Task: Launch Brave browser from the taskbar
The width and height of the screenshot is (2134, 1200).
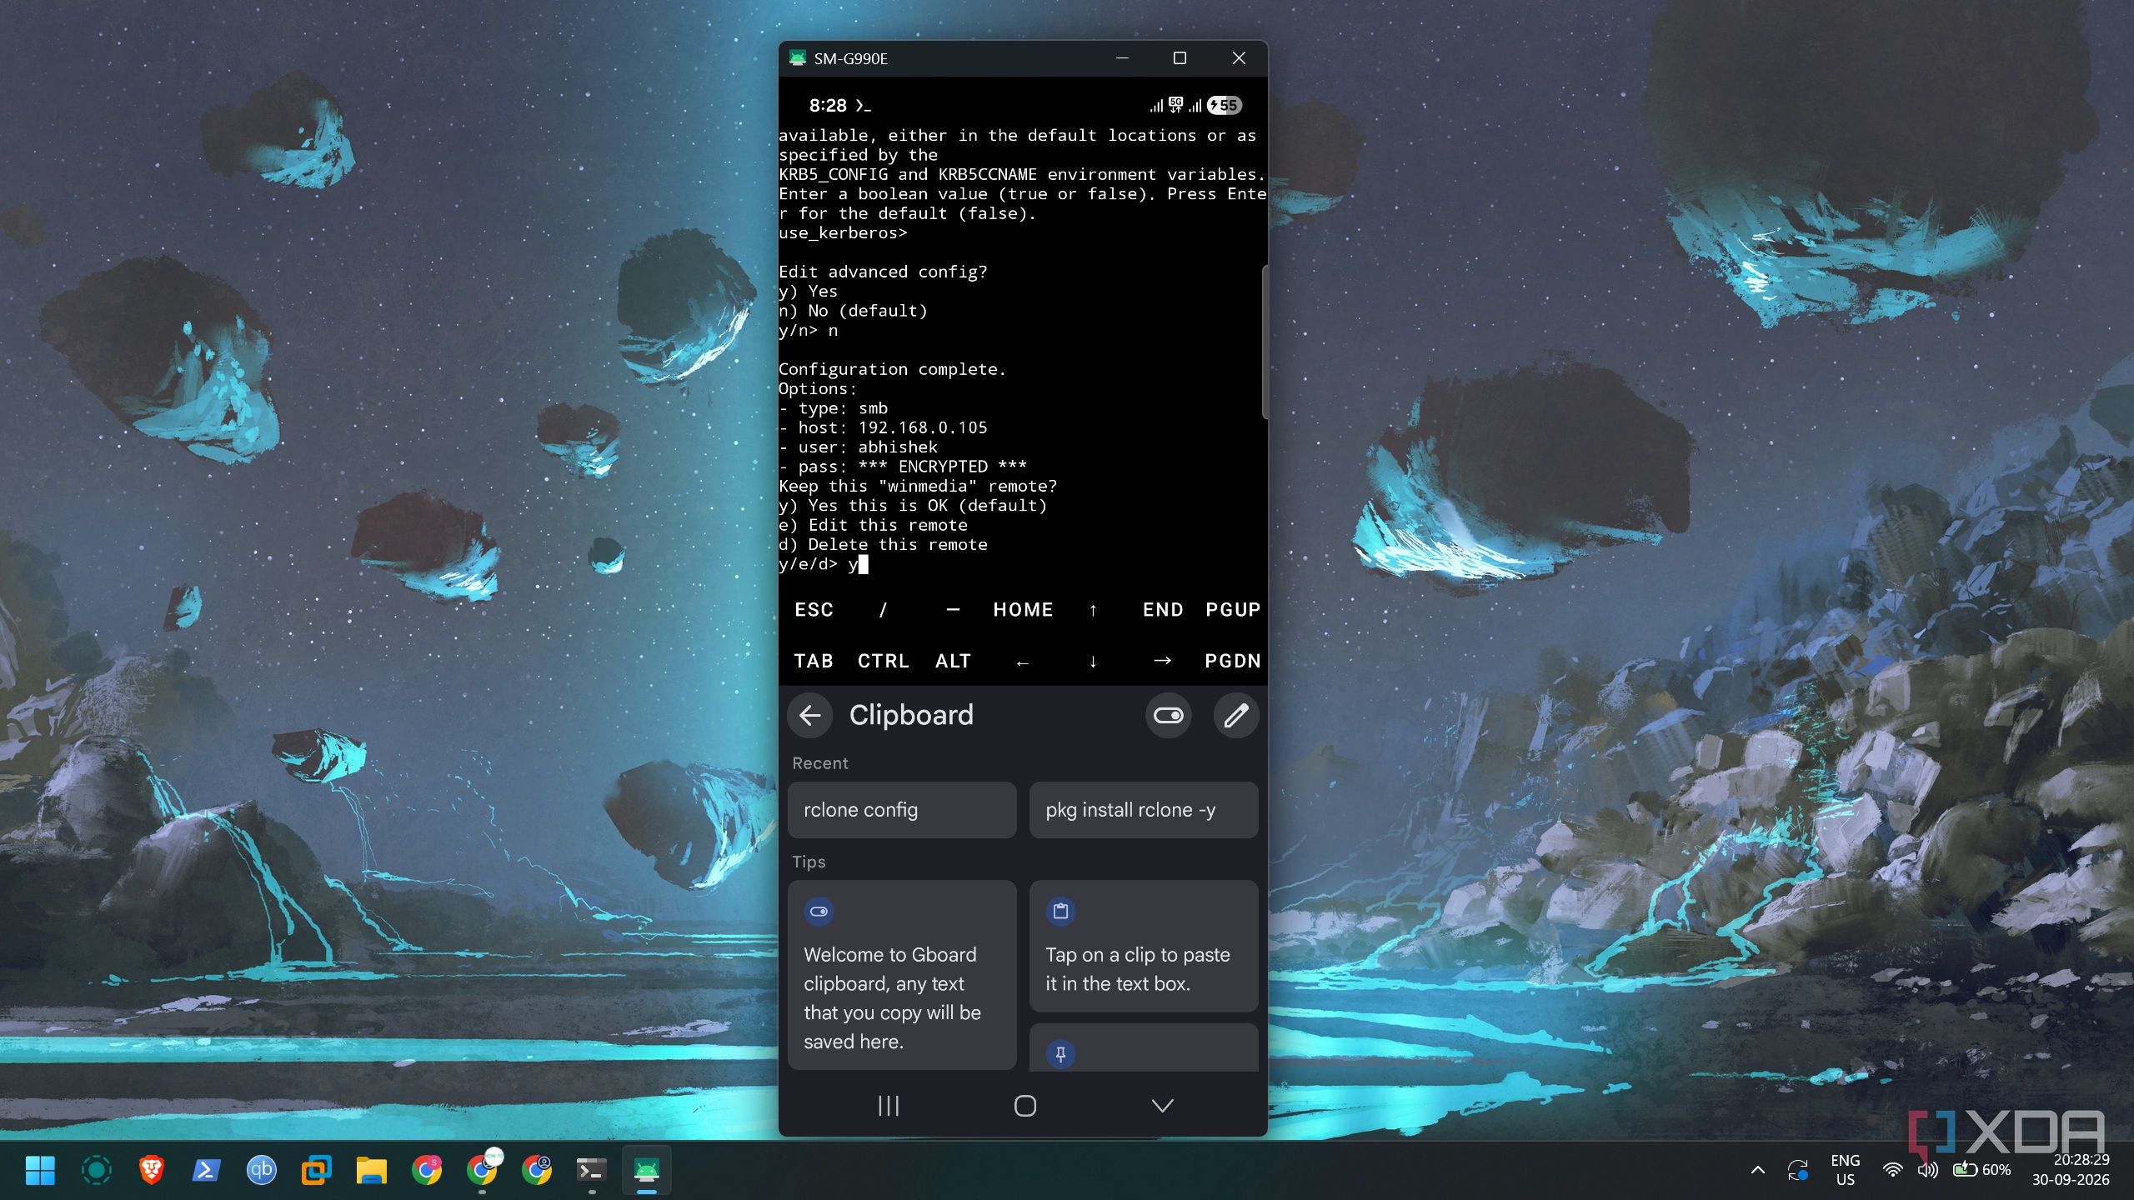Action: click(x=151, y=1170)
